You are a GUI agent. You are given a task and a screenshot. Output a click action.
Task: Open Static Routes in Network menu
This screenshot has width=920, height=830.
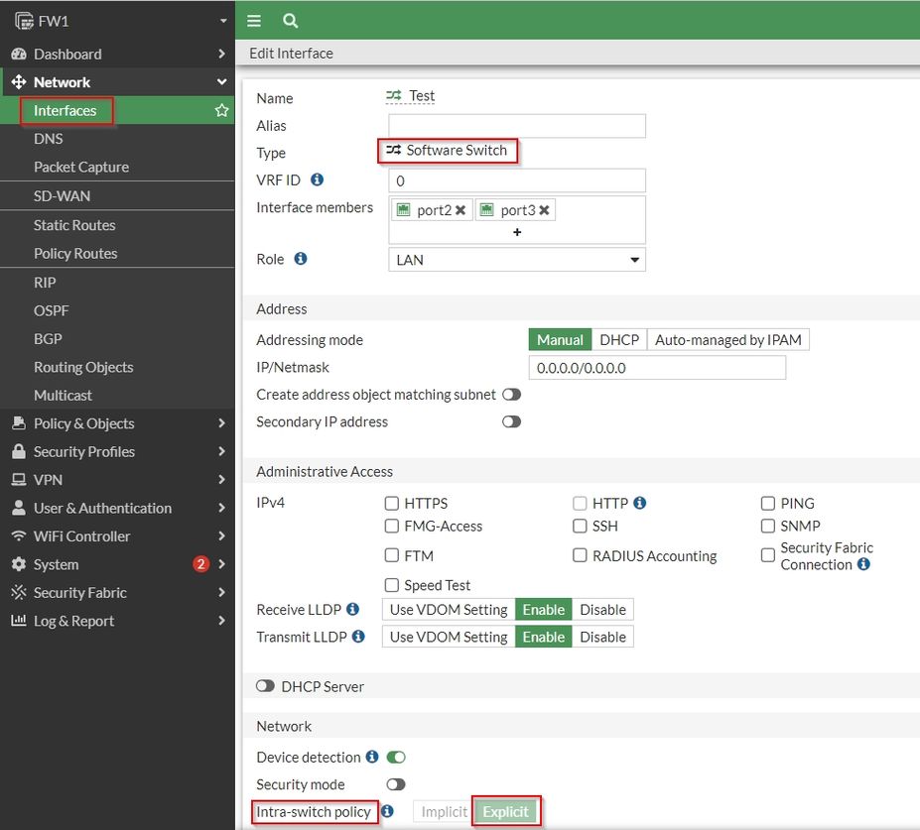pos(74,225)
